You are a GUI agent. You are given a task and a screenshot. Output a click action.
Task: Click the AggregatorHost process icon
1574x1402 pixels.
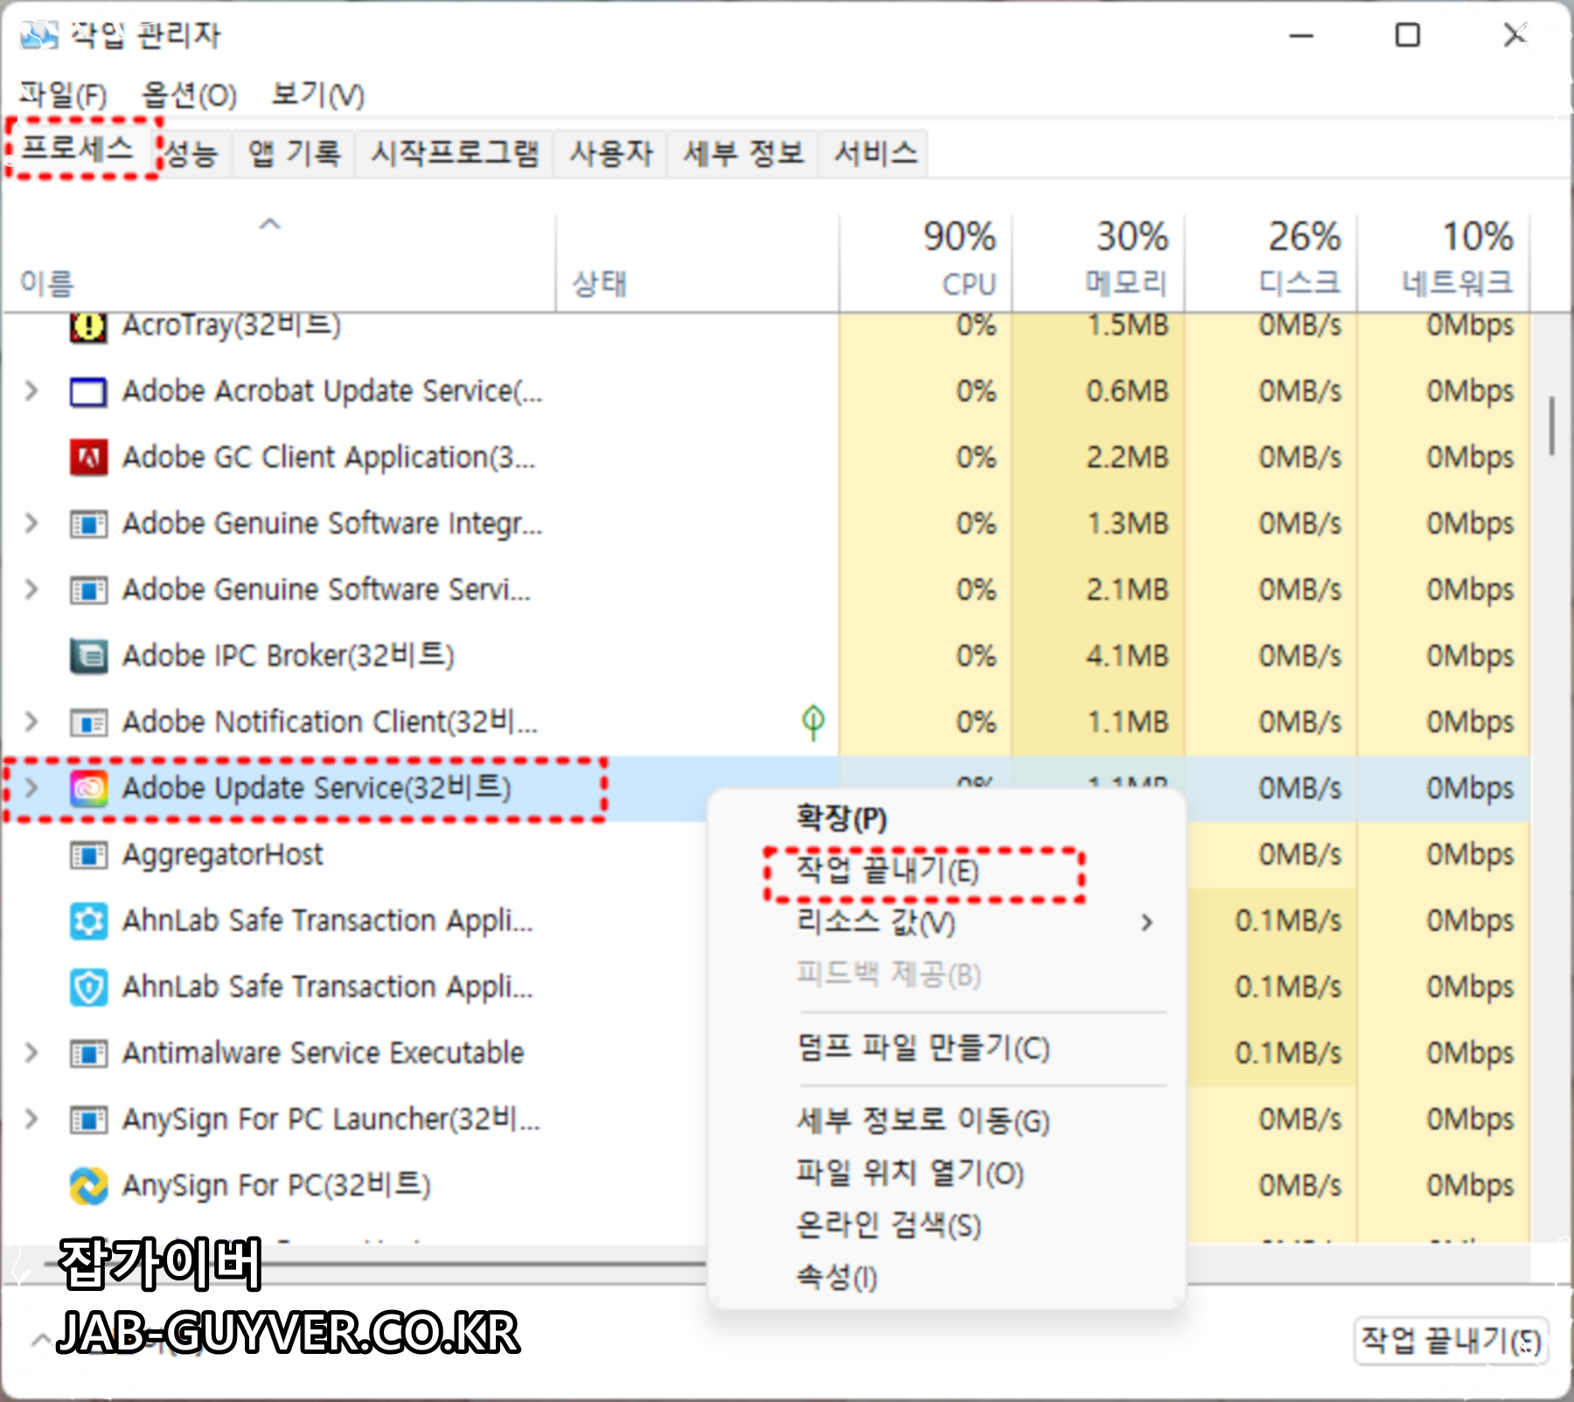[88, 854]
